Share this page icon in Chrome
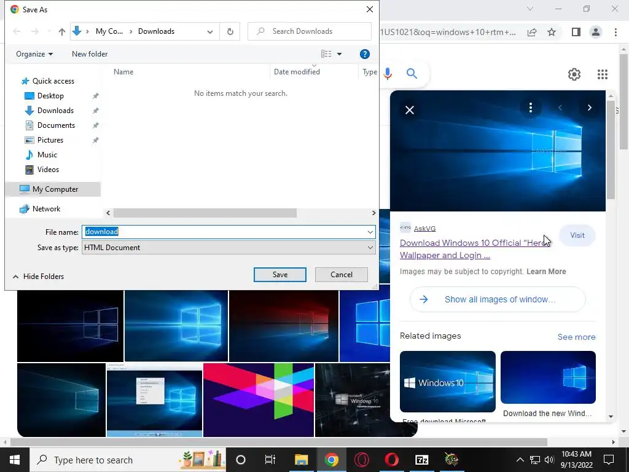 [x=532, y=32]
